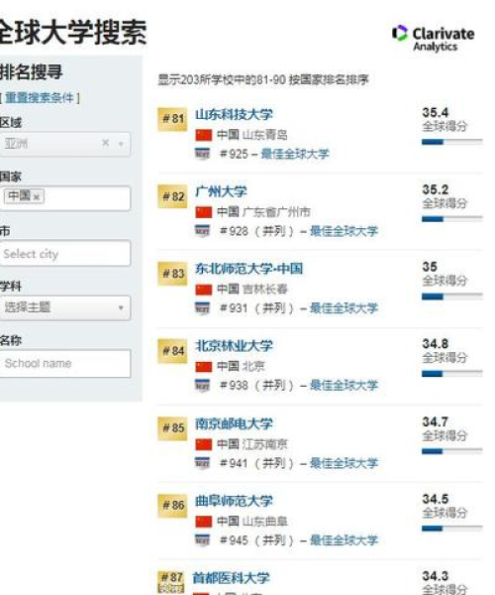Open the 选择主题 subject dropdown
Viewport: 495px width, 595px height.
click(x=64, y=307)
